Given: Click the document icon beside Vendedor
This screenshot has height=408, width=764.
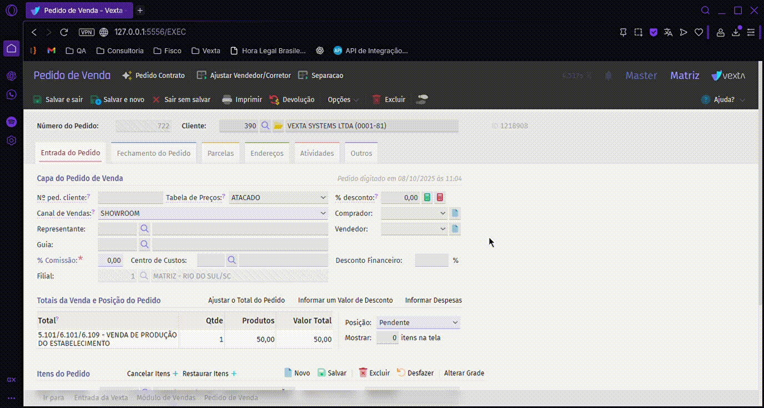Looking at the screenshot, I should click(x=455, y=229).
